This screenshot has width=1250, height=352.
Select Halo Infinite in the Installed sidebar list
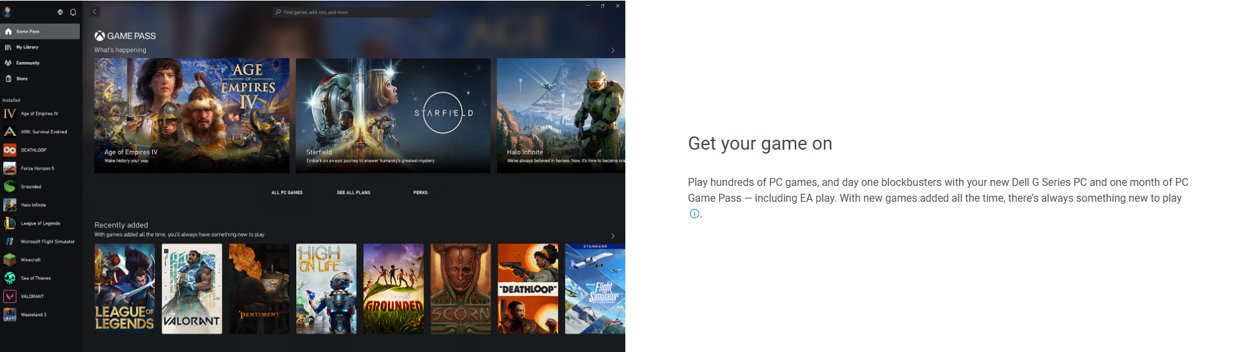40,205
